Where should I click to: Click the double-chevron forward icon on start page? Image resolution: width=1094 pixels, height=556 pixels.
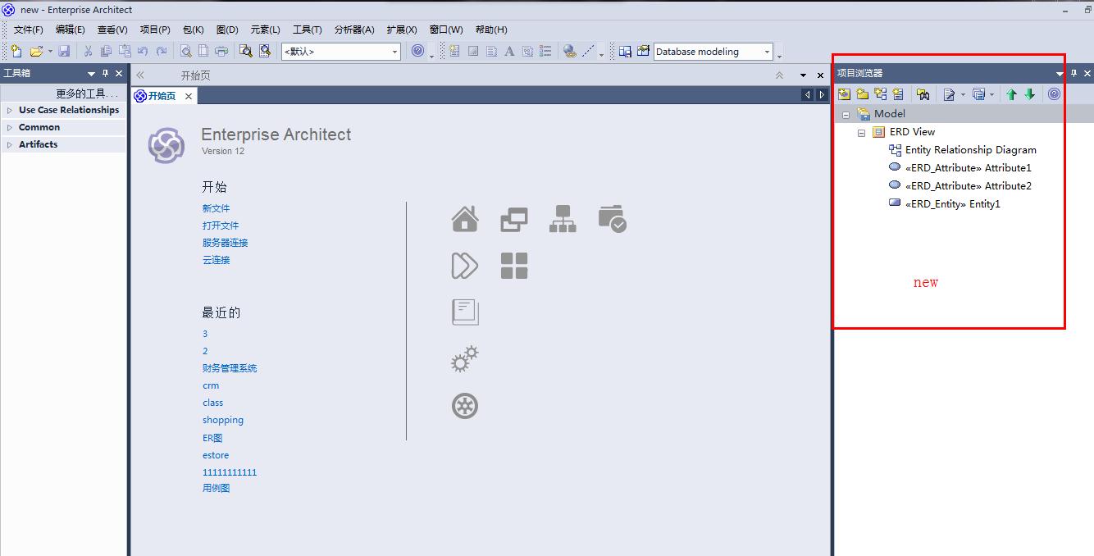(x=465, y=266)
